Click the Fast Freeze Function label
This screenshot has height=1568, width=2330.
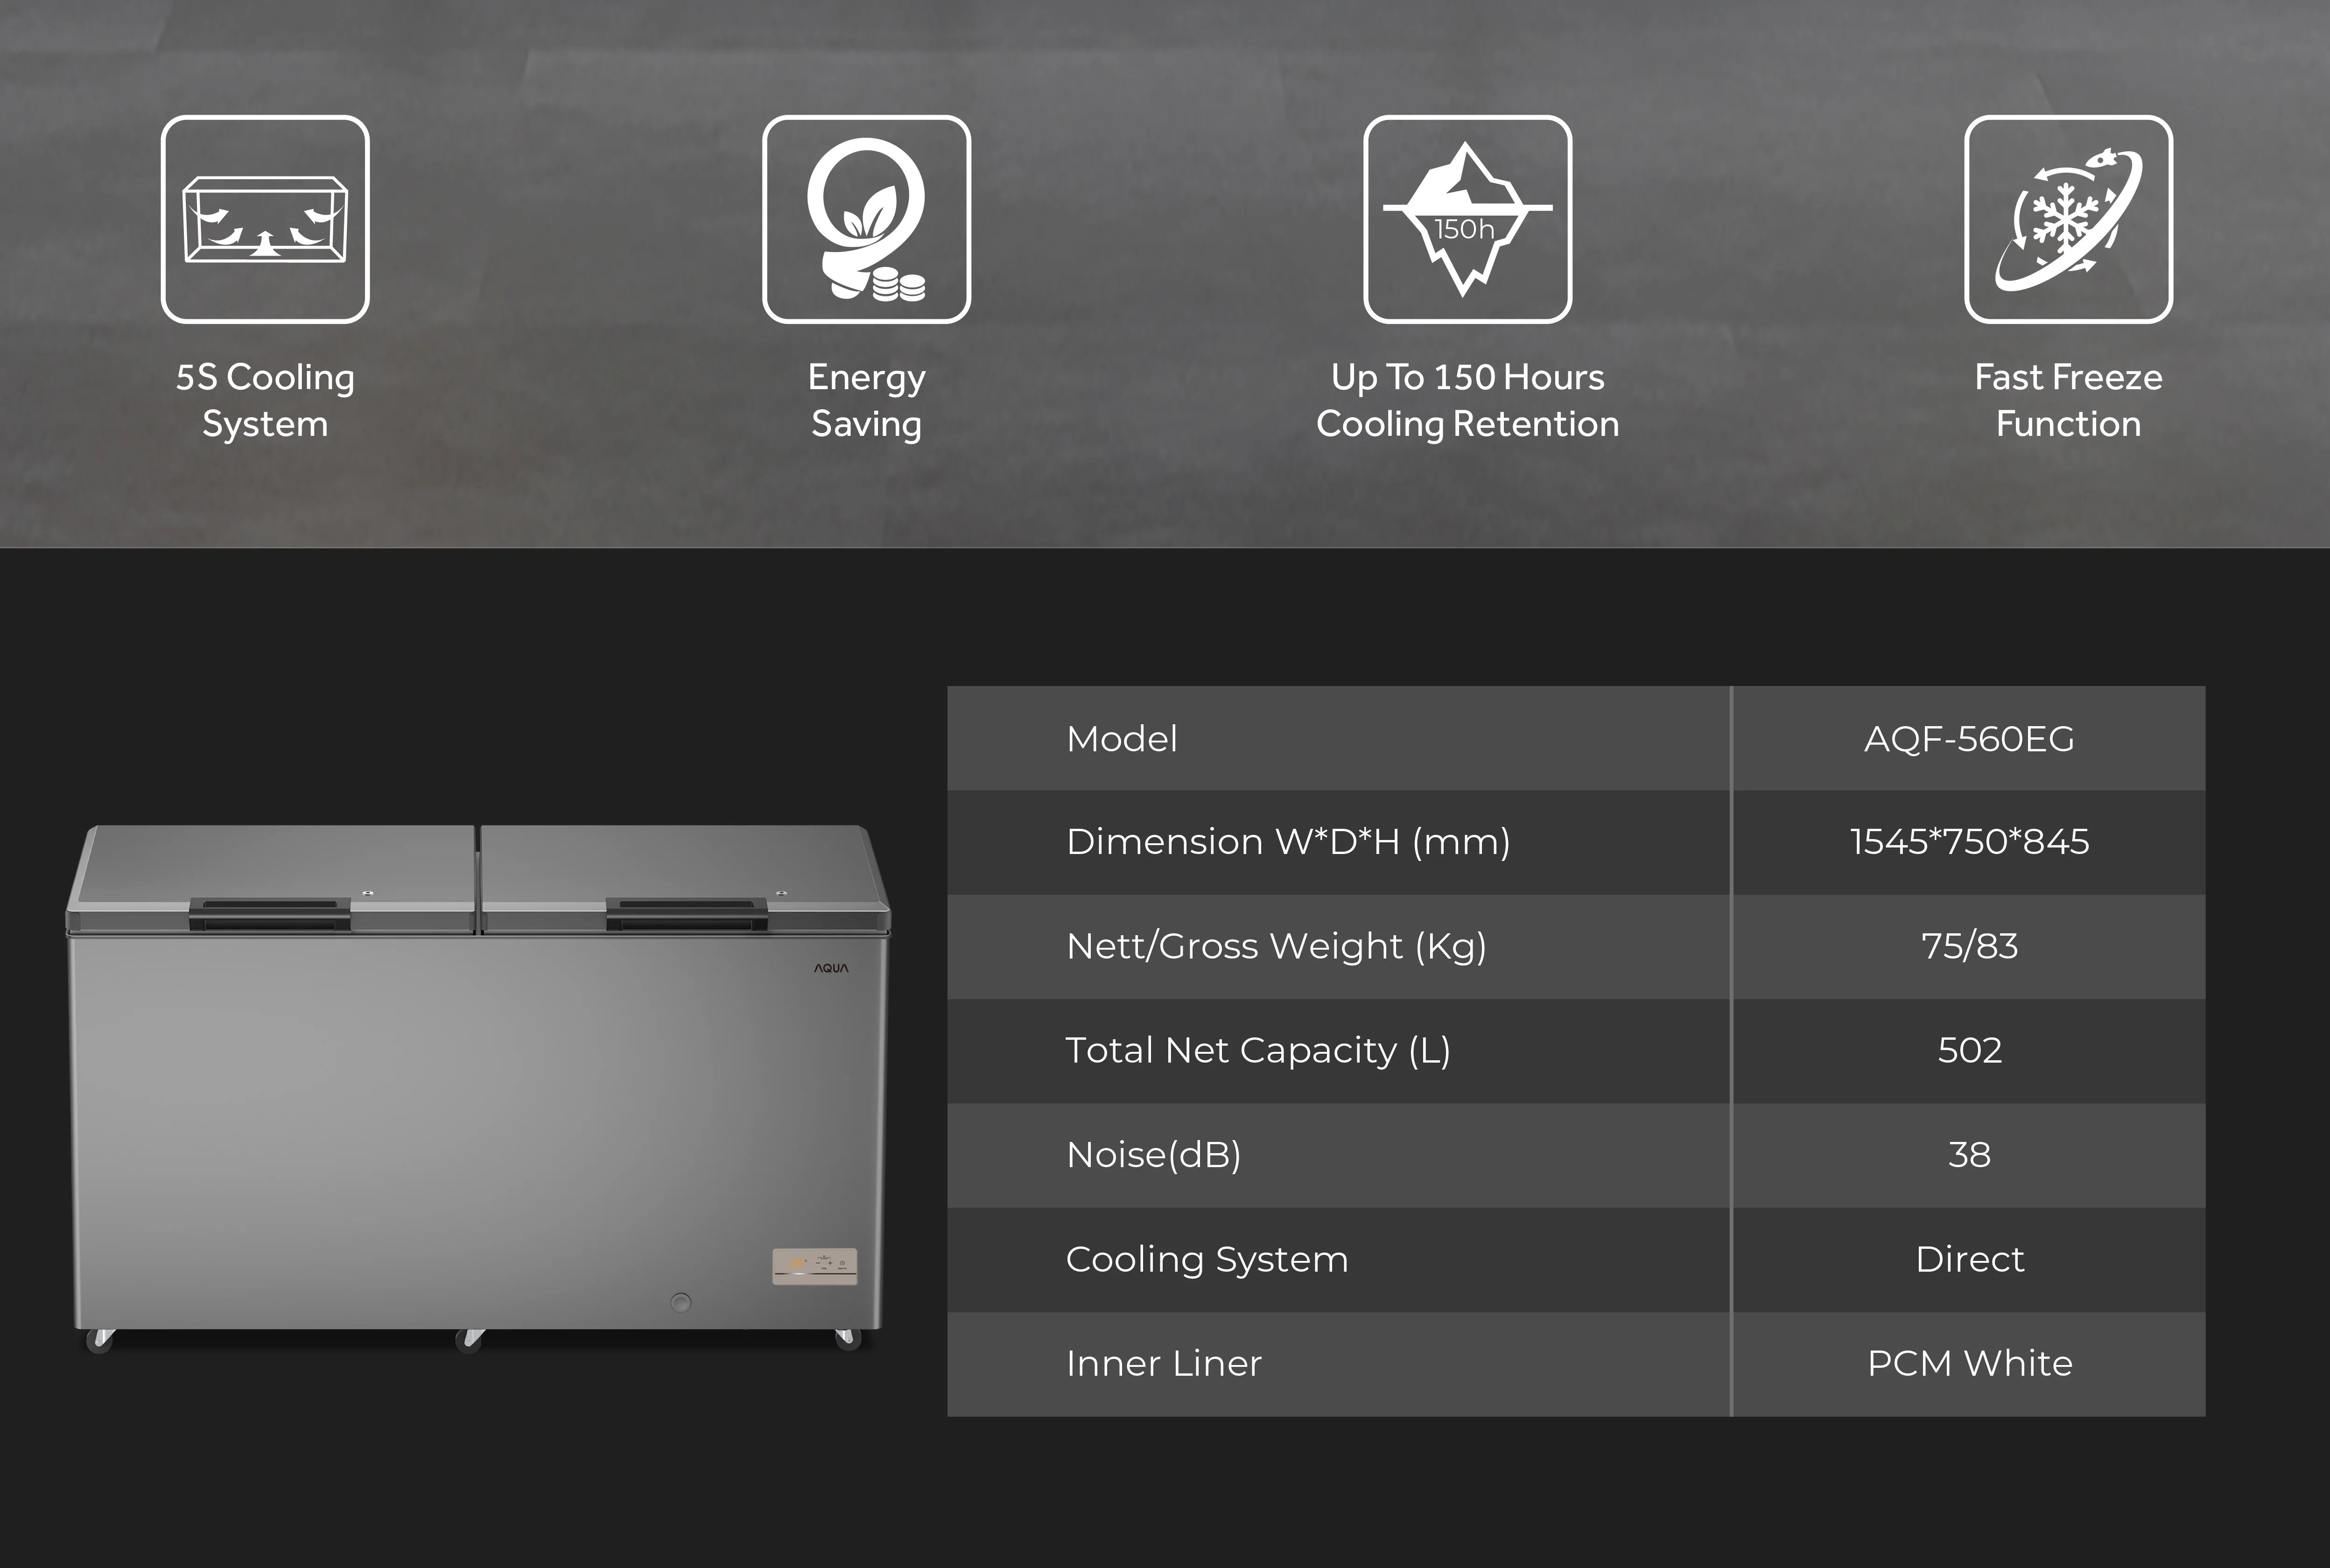(x=2068, y=400)
